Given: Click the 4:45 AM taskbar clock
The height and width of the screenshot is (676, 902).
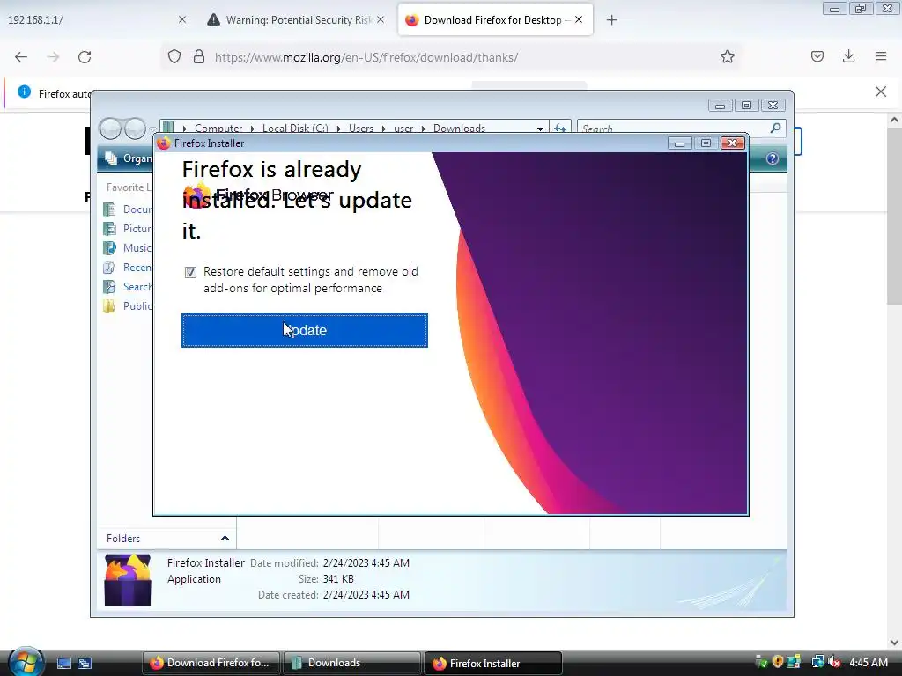Looking at the screenshot, I should pyautogui.click(x=869, y=662).
